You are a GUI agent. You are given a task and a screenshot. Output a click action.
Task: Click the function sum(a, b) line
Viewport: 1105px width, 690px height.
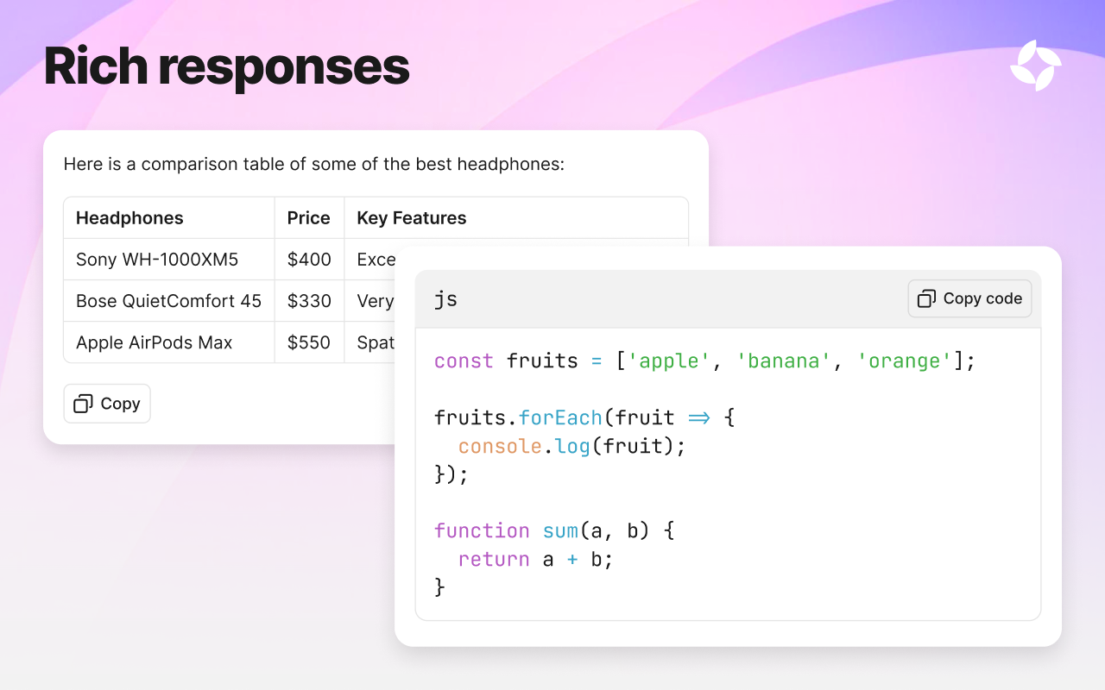(554, 530)
